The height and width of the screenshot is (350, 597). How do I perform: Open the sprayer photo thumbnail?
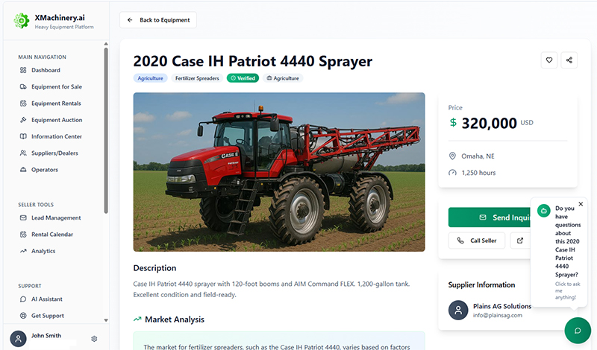tap(279, 172)
